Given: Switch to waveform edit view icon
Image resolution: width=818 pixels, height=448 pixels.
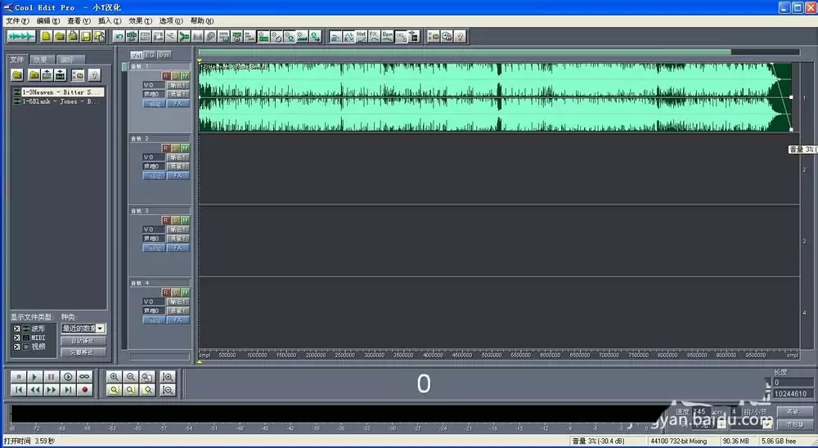Looking at the screenshot, I should click(x=21, y=37).
